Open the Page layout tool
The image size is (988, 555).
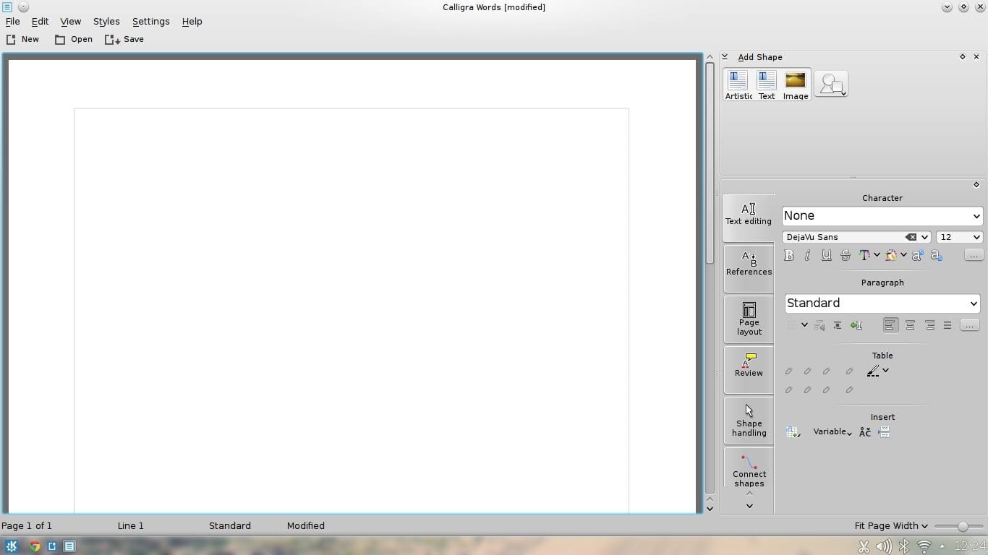(749, 319)
